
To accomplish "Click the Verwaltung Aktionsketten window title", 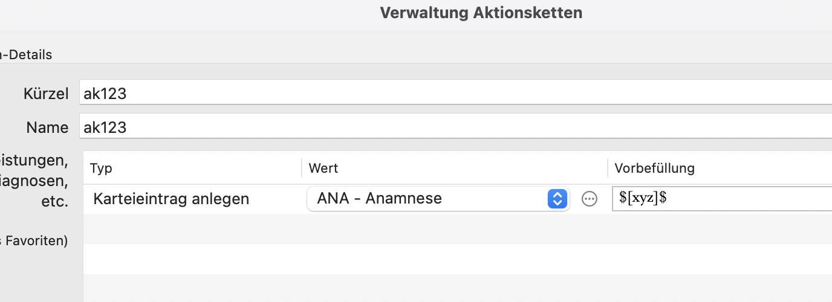I will tap(481, 13).
